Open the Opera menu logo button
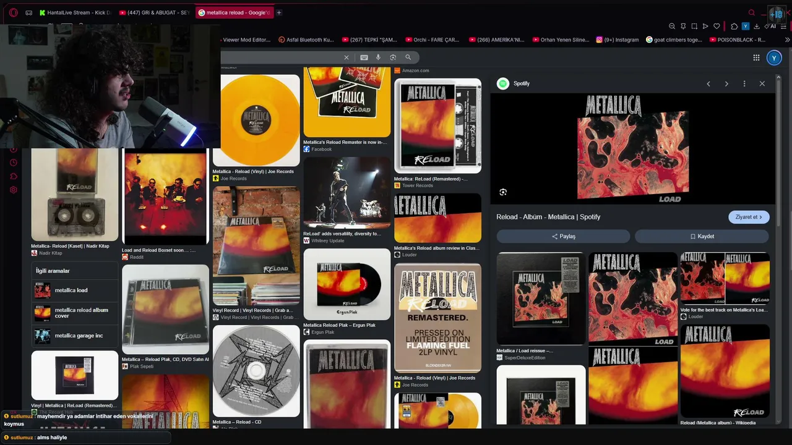Viewport: 792px width, 445px height. 13,12
